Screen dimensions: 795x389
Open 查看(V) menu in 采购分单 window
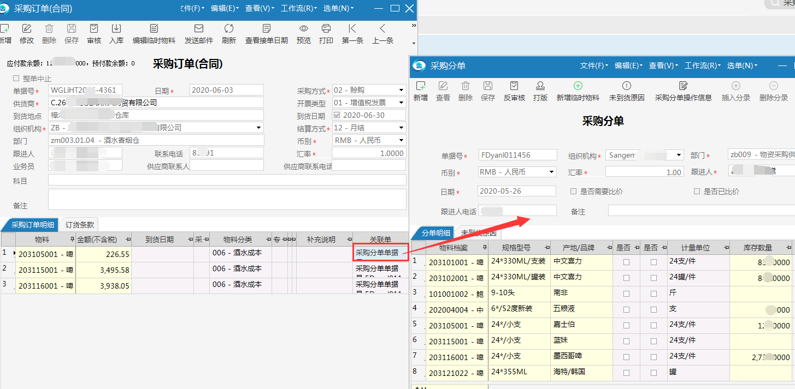coord(664,65)
